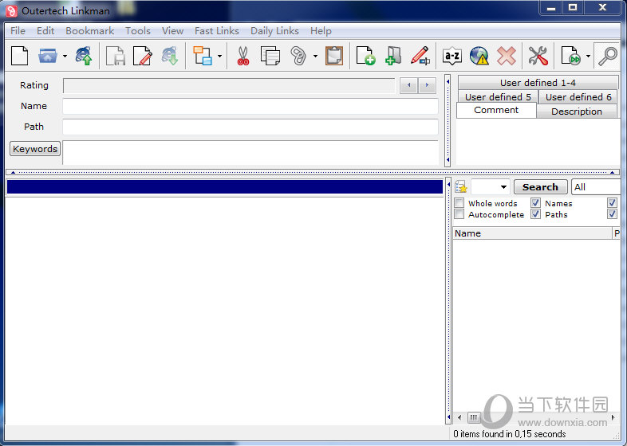Expand the chain link dropdown arrow
This screenshot has width=627, height=446.
316,57
